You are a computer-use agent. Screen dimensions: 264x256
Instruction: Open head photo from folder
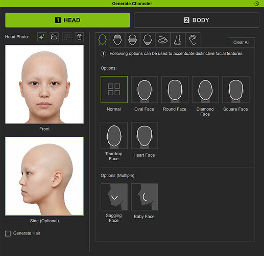pos(54,37)
